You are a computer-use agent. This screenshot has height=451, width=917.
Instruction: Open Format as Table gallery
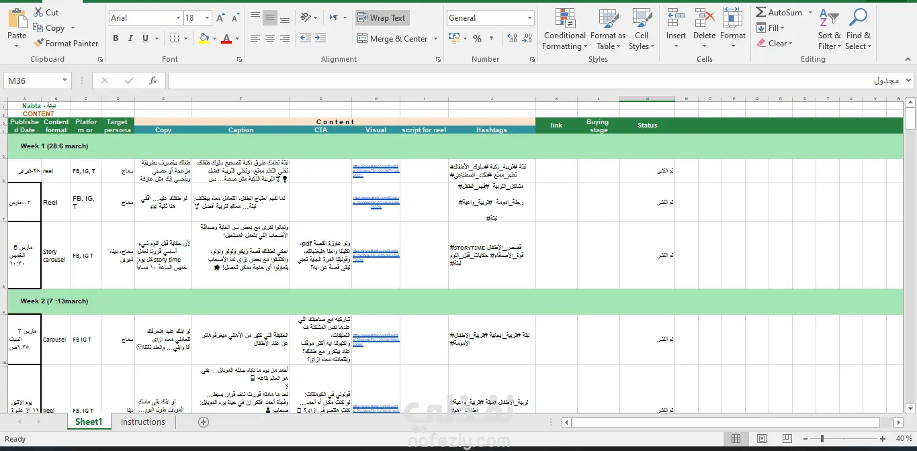(x=607, y=29)
